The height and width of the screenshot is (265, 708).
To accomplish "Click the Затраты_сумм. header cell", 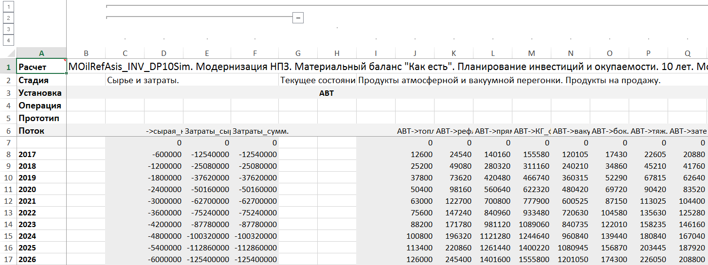I will tap(254, 131).
